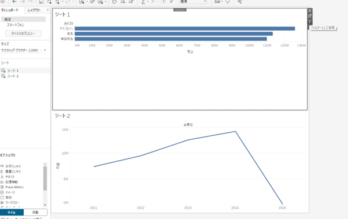
Task: Open the 標準 fit dropdown in the toolbar
Action: pos(193,2)
